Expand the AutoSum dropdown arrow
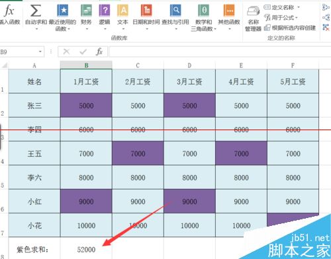The width and height of the screenshot is (331, 259). tap(36, 29)
